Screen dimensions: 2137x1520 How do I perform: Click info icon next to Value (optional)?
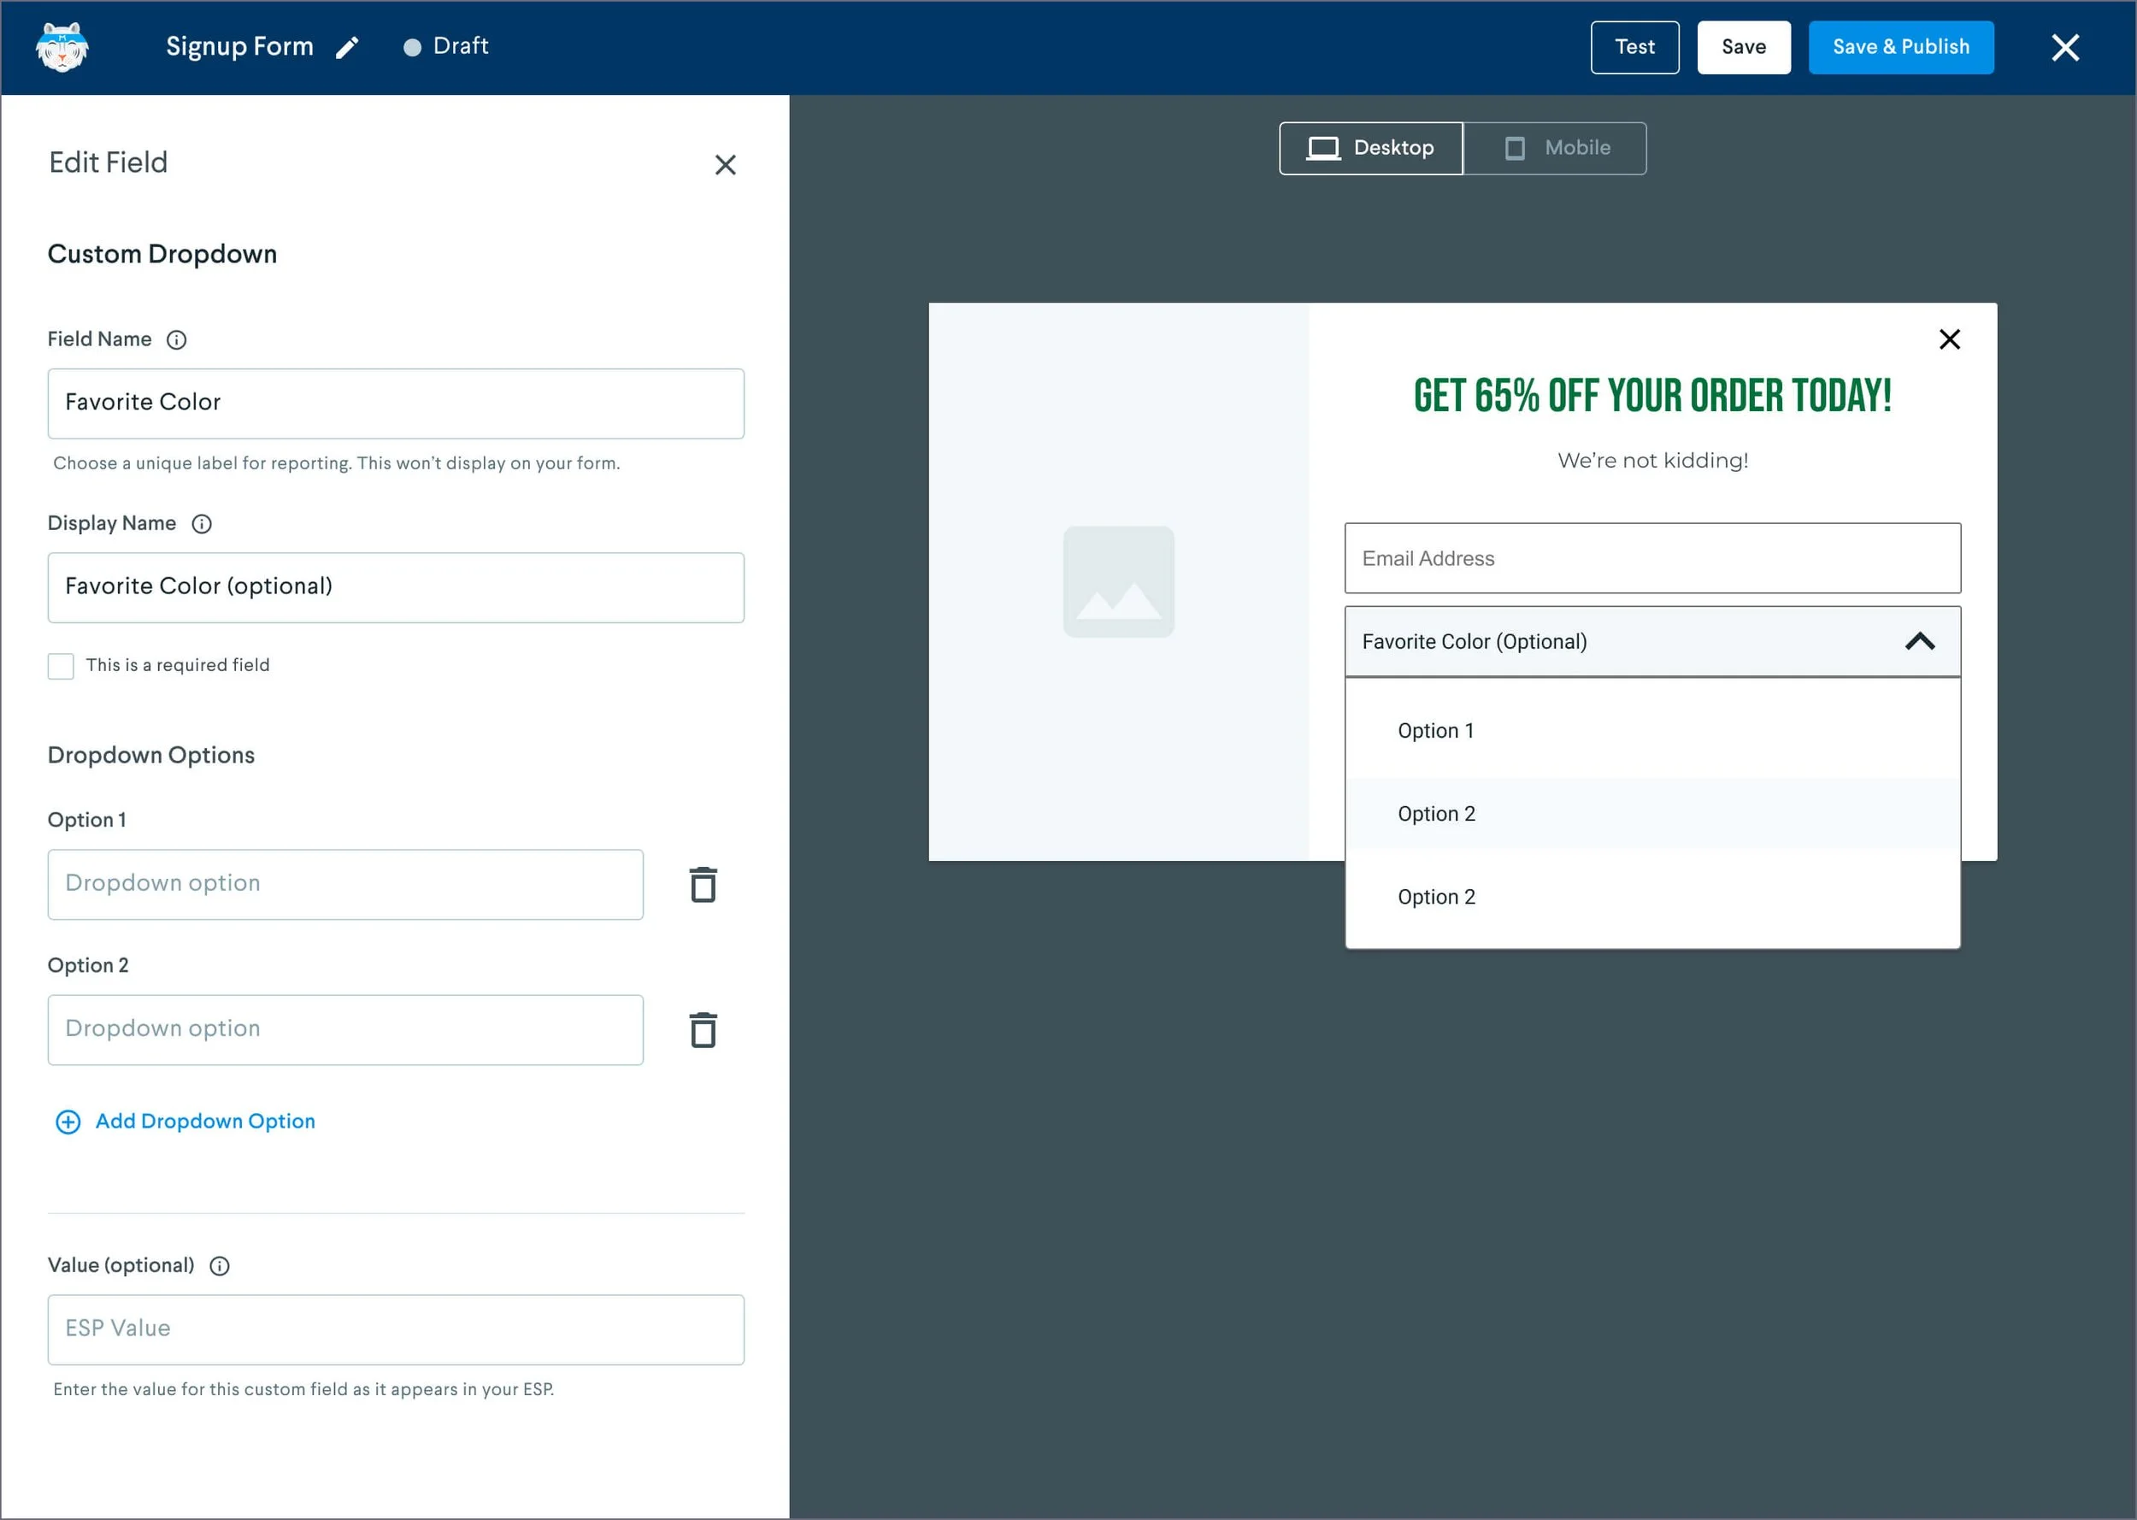click(220, 1266)
